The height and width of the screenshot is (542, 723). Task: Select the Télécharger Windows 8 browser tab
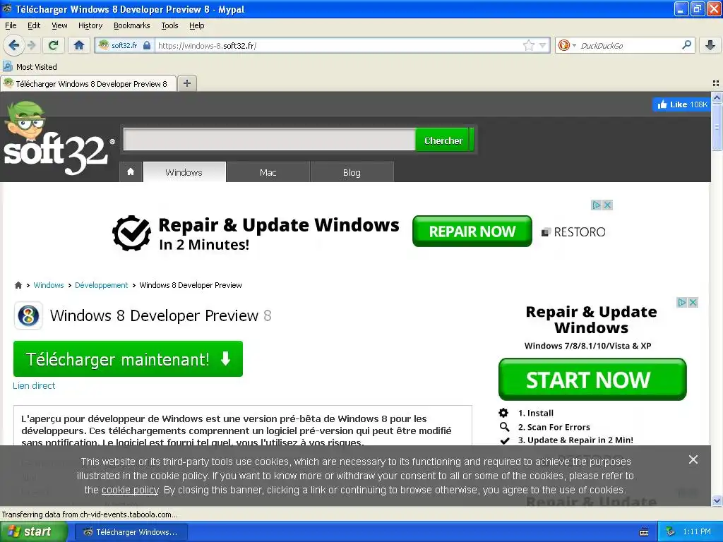(88, 83)
